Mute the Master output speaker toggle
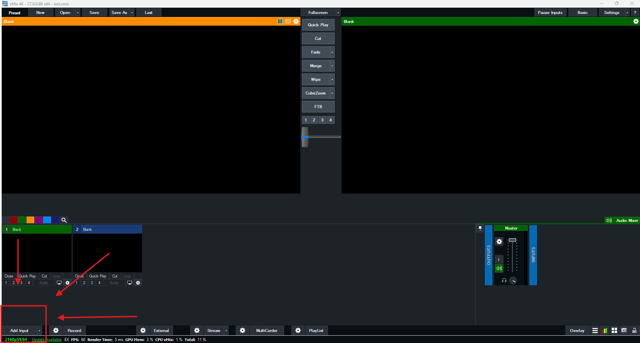The height and width of the screenshot is (343, 640). (x=499, y=268)
